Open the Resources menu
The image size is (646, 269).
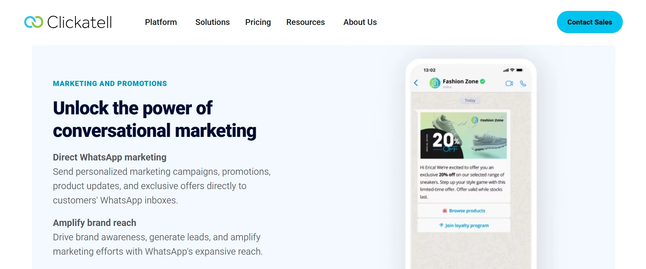(305, 22)
